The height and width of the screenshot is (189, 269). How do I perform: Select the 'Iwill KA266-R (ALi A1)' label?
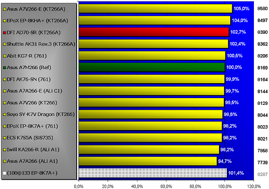click(x=33, y=150)
